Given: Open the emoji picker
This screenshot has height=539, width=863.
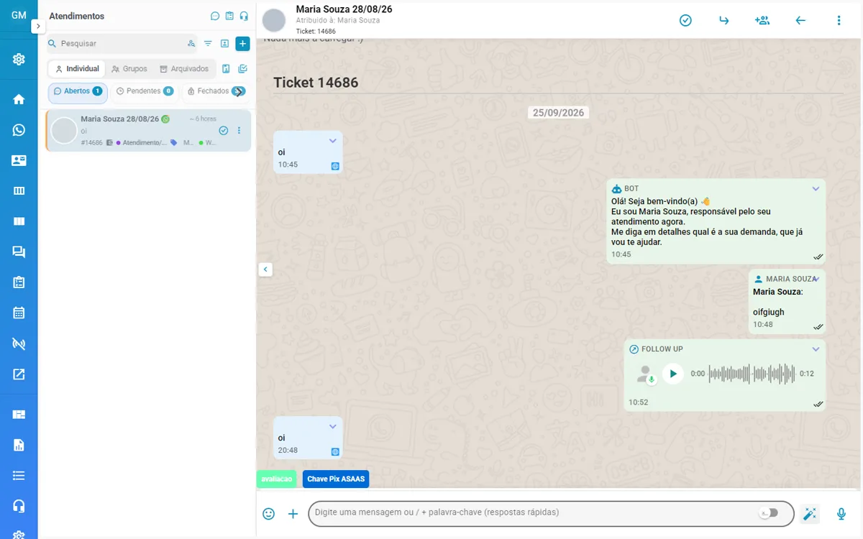Looking at the screenshot, I should pyautogui.click(x=268, y=514).
